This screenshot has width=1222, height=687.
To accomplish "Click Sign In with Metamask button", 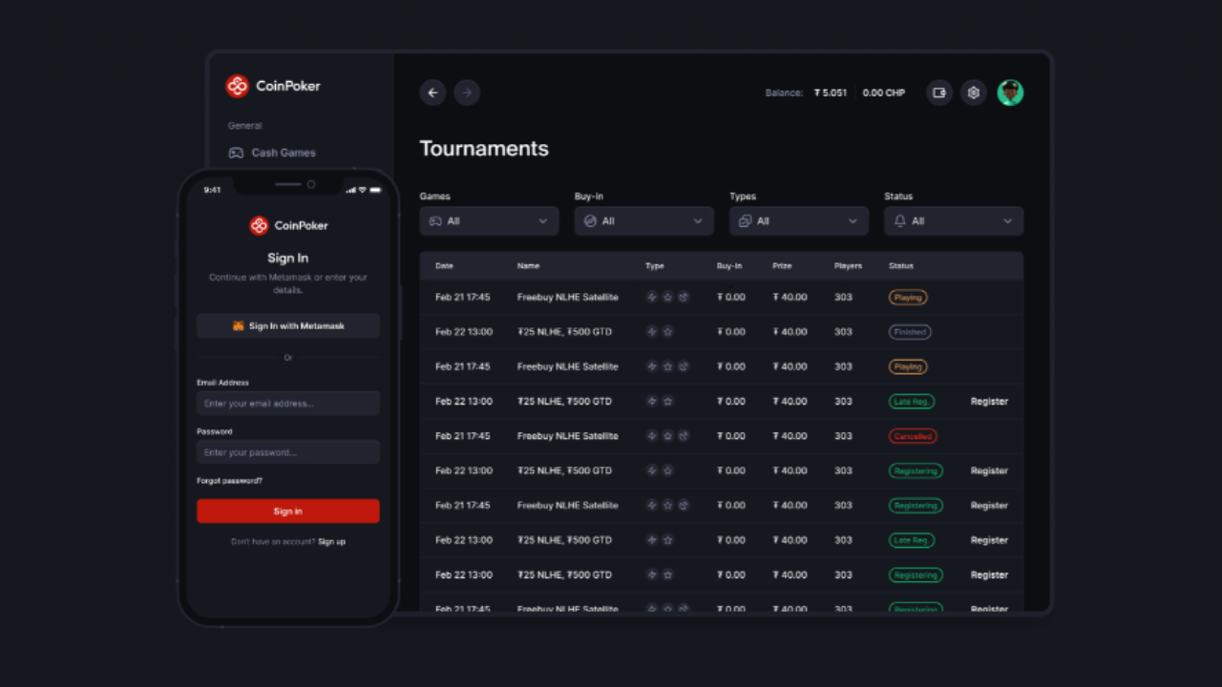I will tap(287, 326).
